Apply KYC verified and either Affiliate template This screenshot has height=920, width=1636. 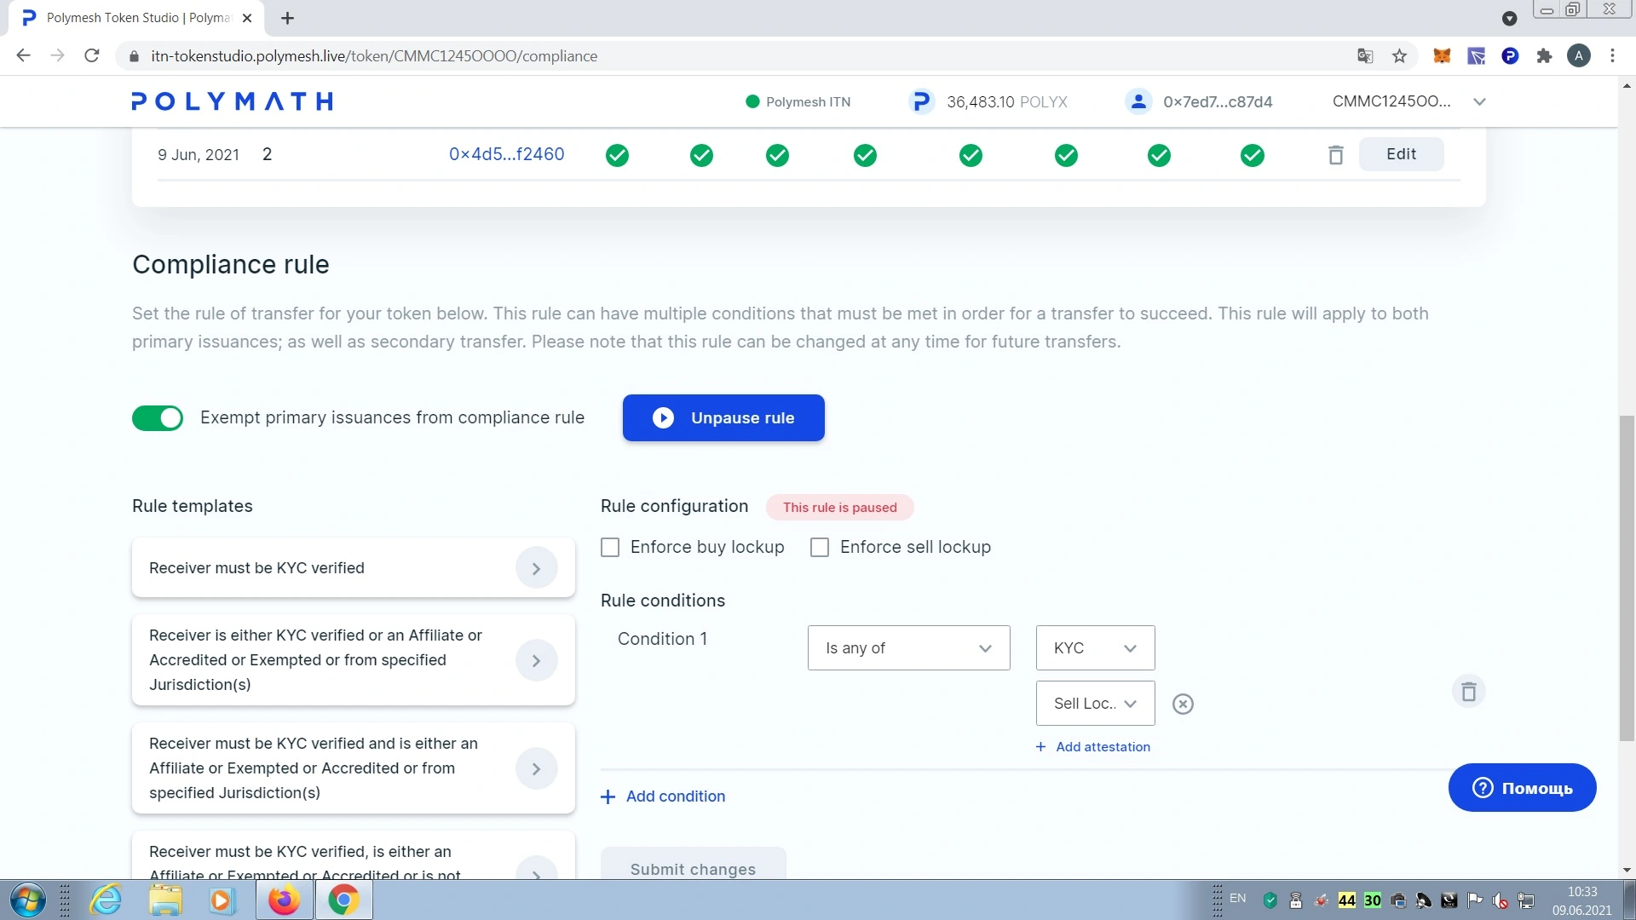(353, 768)
